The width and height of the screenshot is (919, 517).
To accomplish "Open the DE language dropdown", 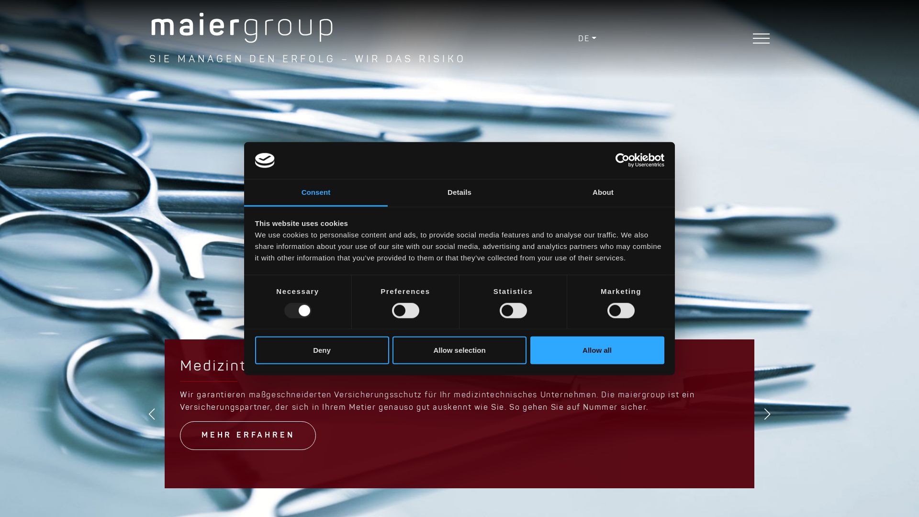I will pos(587,38).
